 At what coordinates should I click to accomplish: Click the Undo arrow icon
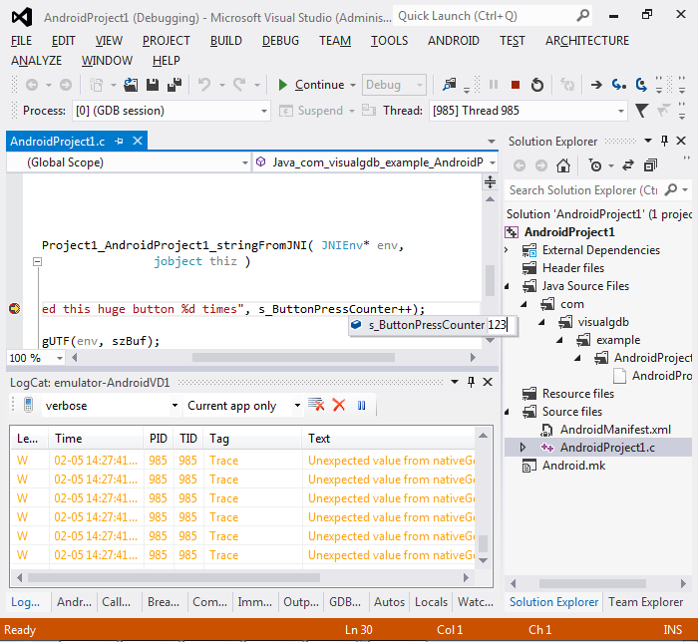tap(204, 84)
